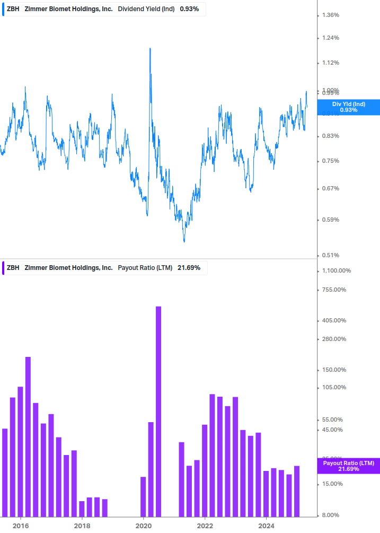
Task: Click the 21.69% value in payout ratio legend
Action: [189, 268]
